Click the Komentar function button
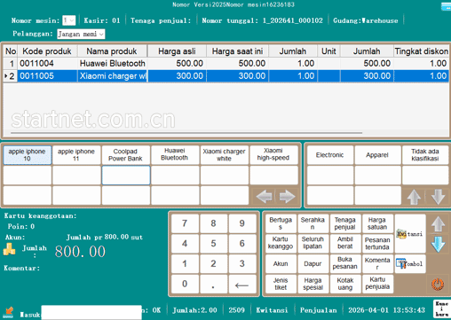This screenshot has width=451, height=320. tap(377, 263)
